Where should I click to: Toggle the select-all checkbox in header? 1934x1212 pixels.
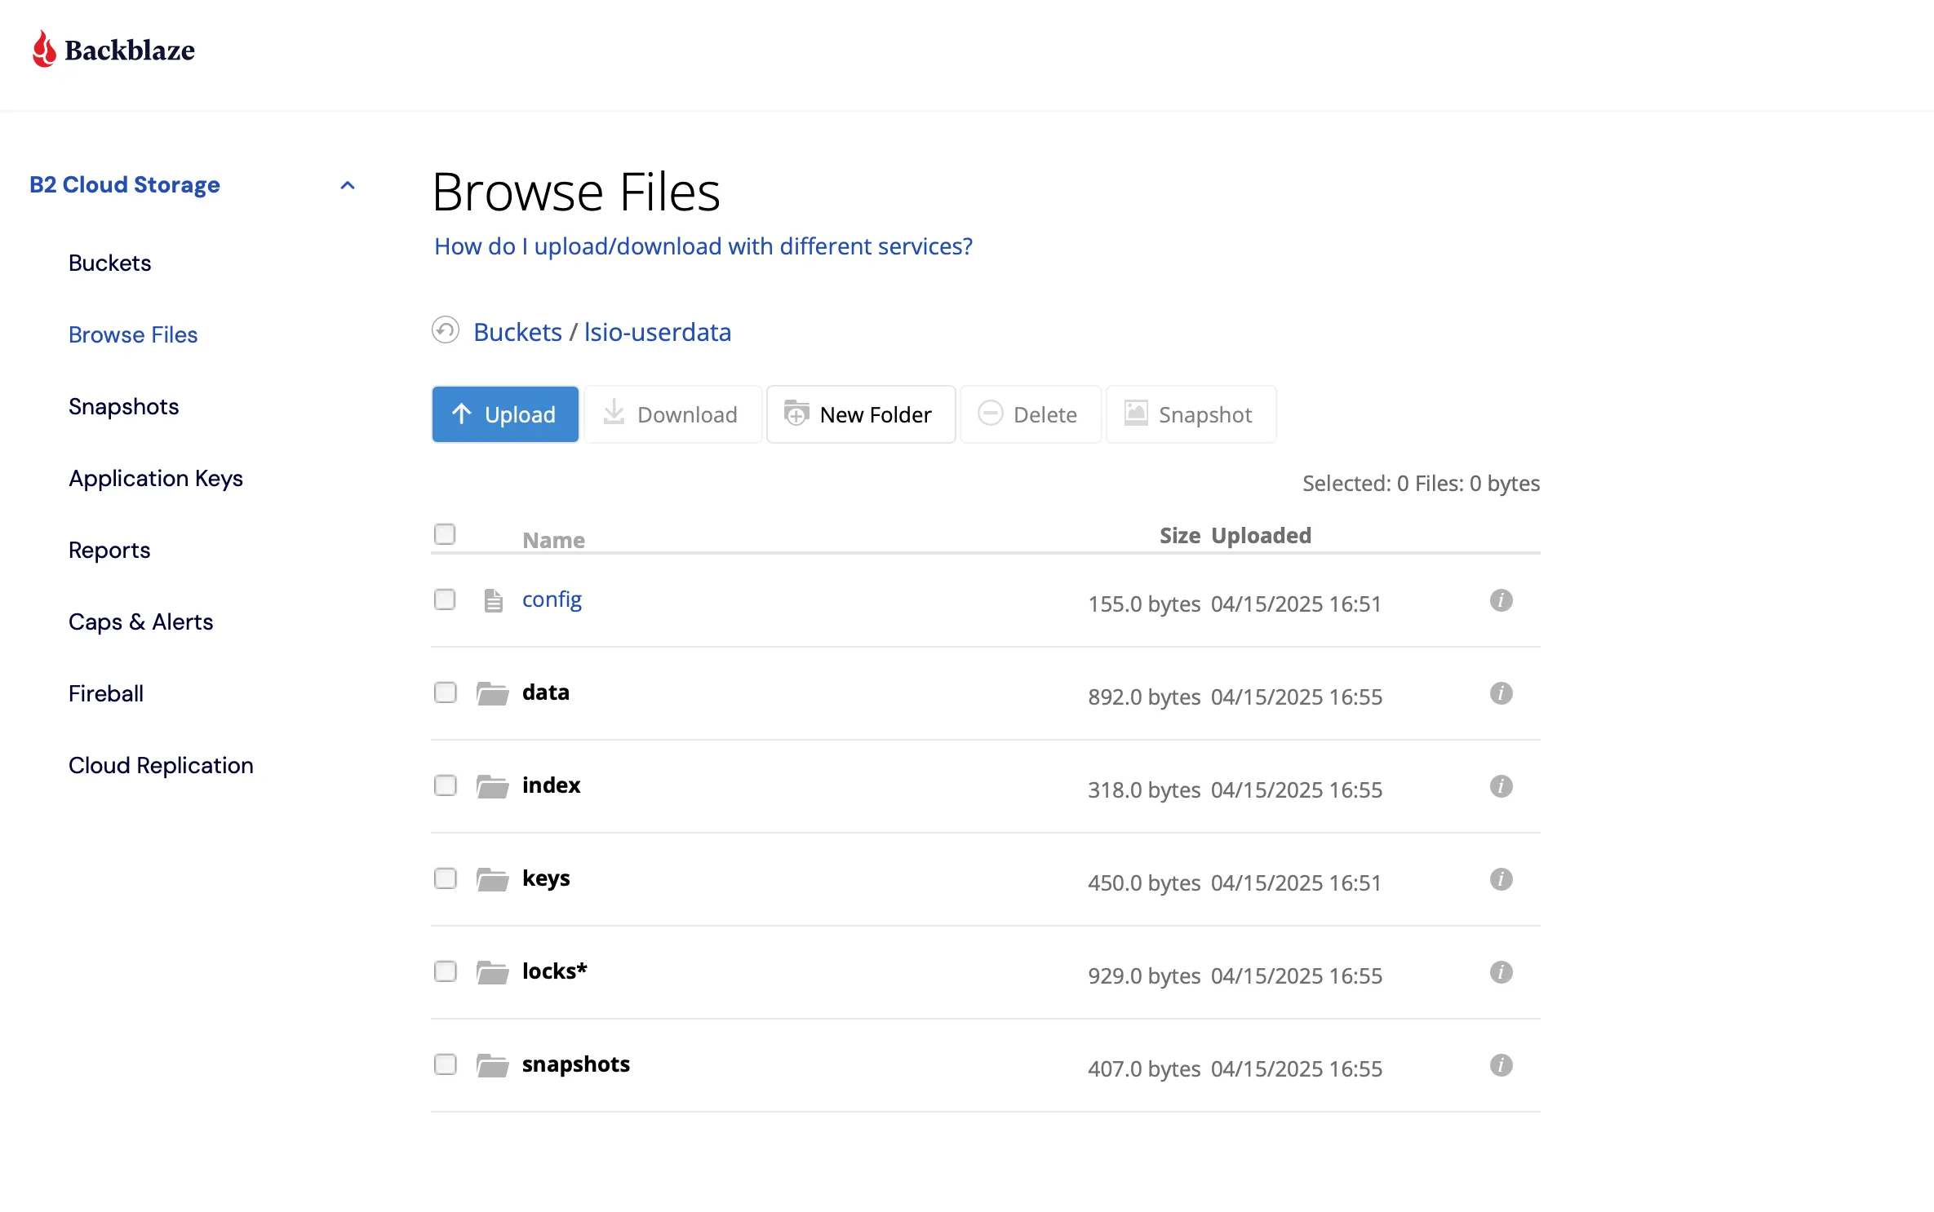click(x=445, y=534)
